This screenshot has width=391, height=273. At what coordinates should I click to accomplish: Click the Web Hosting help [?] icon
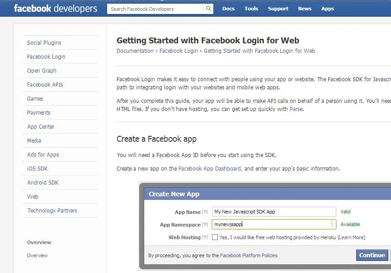click(x=205, y=237)
